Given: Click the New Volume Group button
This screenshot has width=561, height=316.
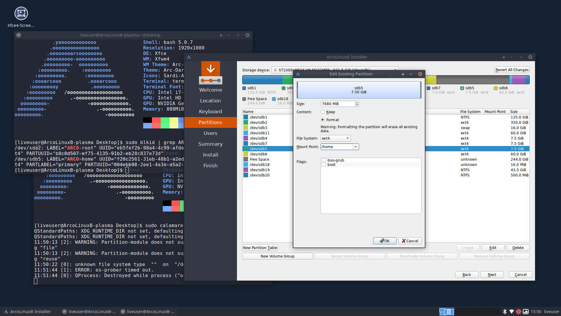Looking at the screenshot, I should click(277, 256).
